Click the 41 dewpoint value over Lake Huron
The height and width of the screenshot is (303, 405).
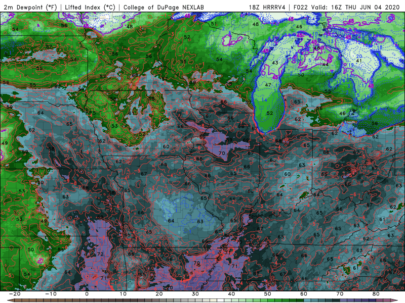[359, 61]
